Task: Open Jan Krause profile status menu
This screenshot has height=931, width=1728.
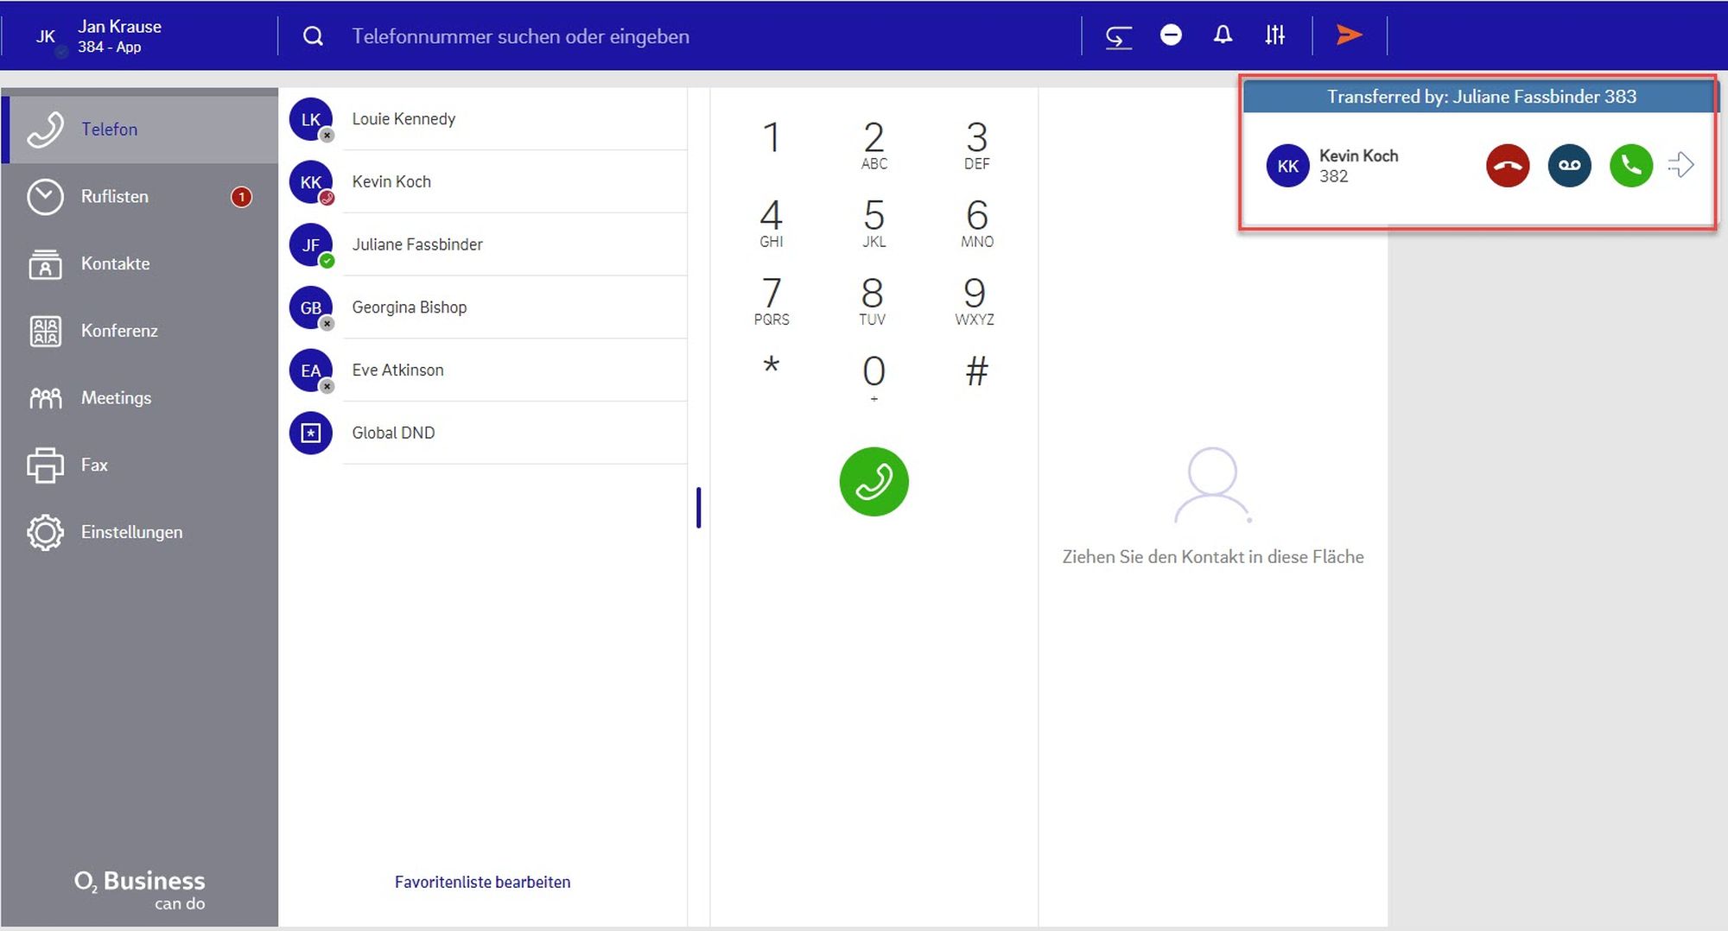Action: click(x=99, y=36)
